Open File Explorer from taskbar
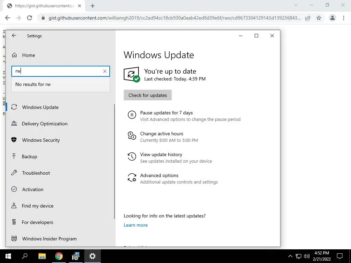The image size is (351, 263). point(42,256)
